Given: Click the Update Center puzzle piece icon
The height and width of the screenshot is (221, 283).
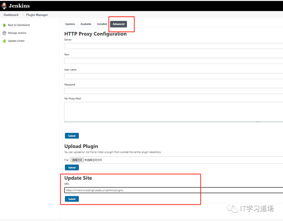Looking at the screenshot, I should pos(4,41).
